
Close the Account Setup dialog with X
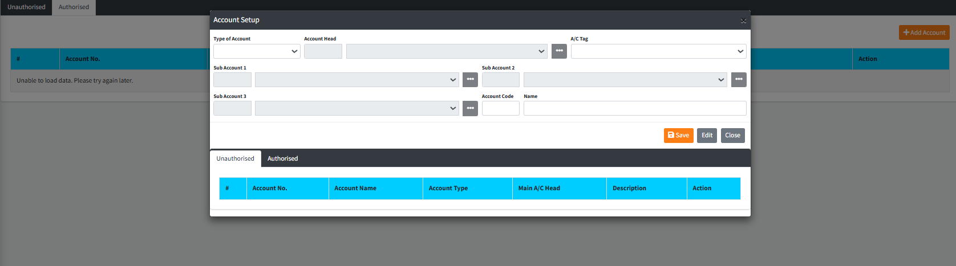[x=743, y=21]
